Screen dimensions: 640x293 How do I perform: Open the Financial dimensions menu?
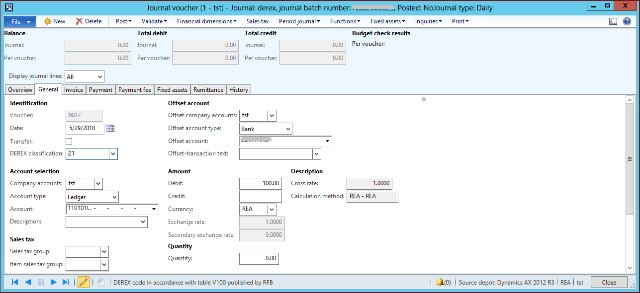click(207, 21)
